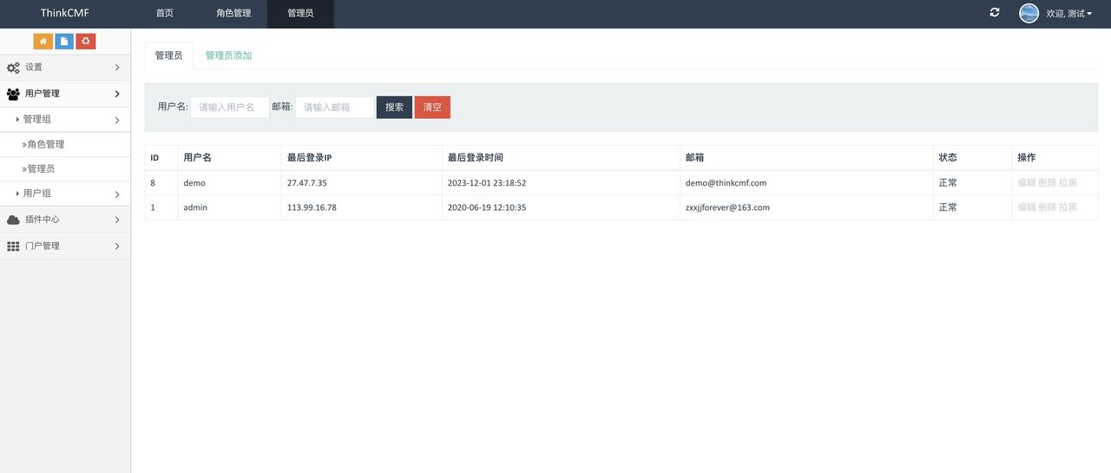
Task: Click 删除 in the demo row
Action: click(x=1048, y=183)
